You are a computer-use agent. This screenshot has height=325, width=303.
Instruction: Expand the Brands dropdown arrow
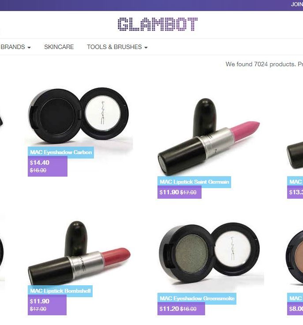[29, 47]
